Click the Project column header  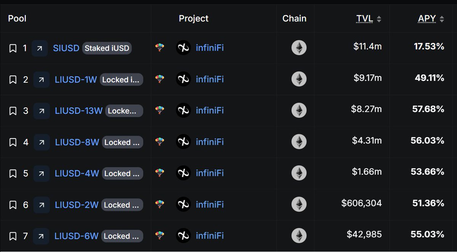coord(194,18)
